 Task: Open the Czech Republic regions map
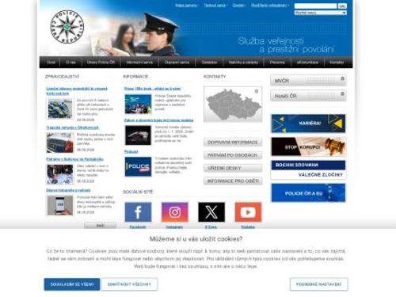233,105
